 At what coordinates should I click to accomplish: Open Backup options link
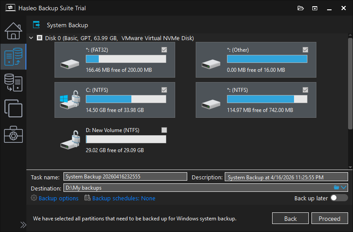(x=59, y=198)
